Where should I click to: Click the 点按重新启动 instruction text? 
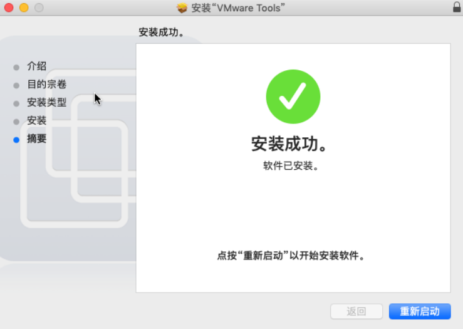coord(291,256)
